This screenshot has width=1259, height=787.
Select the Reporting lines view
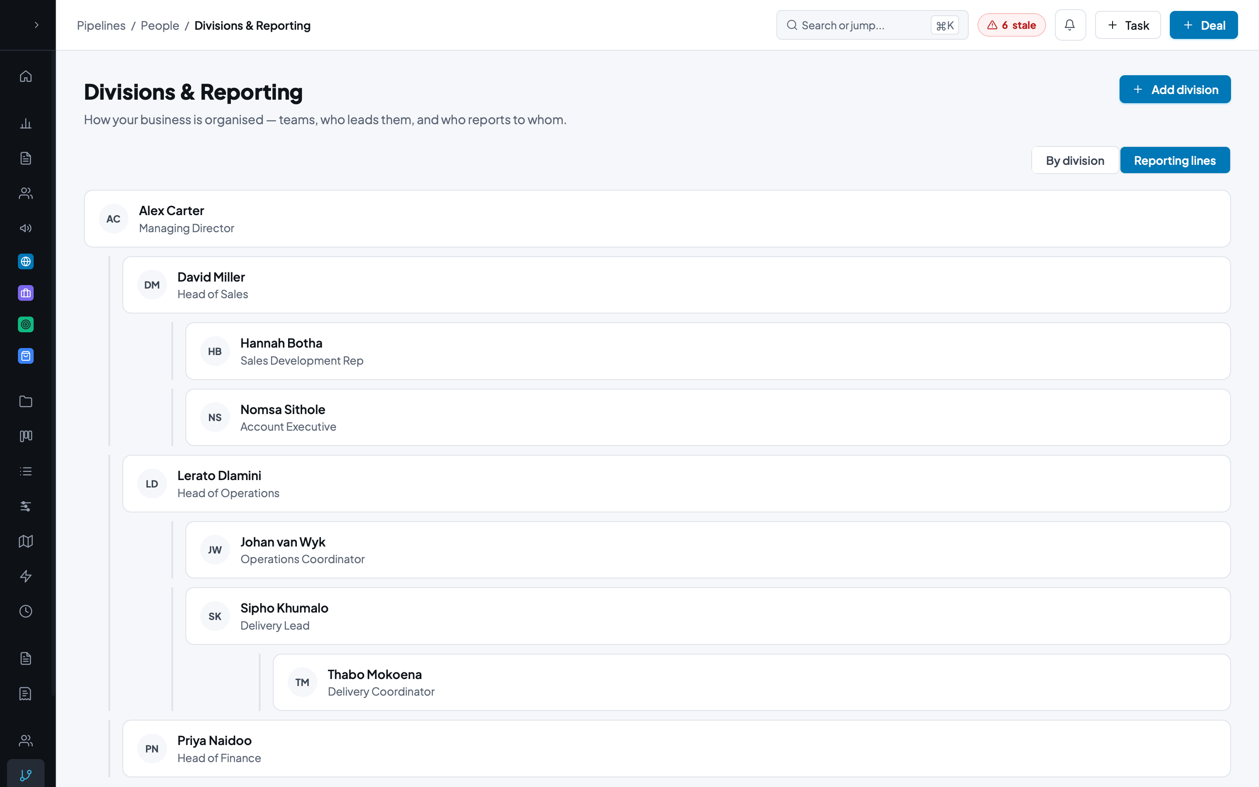tap(1175, 160)
